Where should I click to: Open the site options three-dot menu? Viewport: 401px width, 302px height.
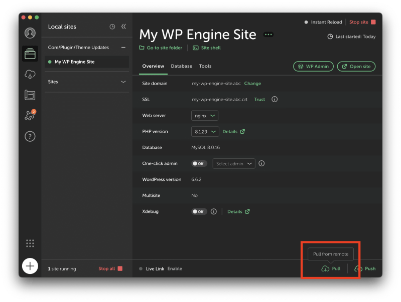(269, 35)
